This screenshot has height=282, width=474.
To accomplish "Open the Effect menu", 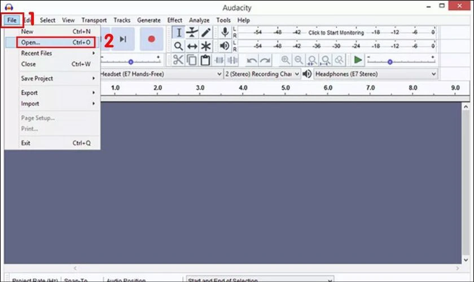I will point(175,20).
